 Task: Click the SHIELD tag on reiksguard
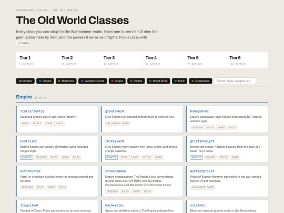coord(147,157)
